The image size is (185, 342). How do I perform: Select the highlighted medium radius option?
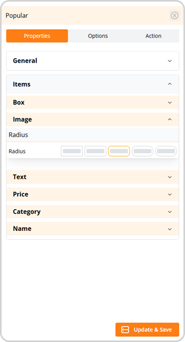[x=119, y=151]
